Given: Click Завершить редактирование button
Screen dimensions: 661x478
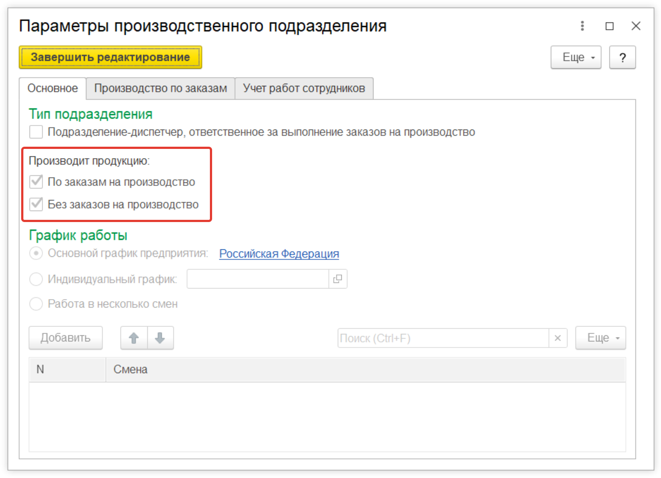Looking at the screenshot, I should (110, 57).
